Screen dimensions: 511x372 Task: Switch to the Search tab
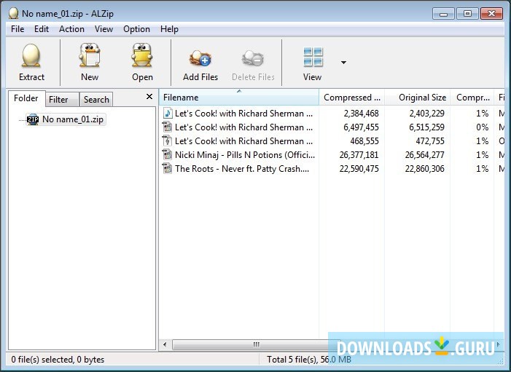pyautogui.click(x=96, y=99)
